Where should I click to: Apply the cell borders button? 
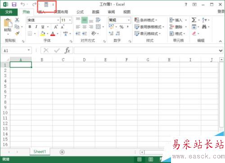pos(30,33)
